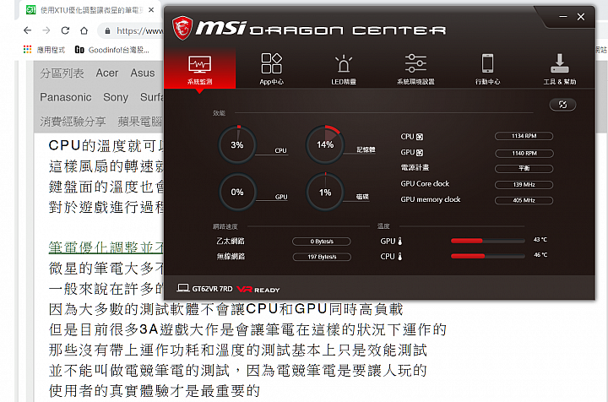The width and height of the screenshot is (608, 402).
Task: Click the memory usage gauge showing 14%
Action: tap(325, 144)
